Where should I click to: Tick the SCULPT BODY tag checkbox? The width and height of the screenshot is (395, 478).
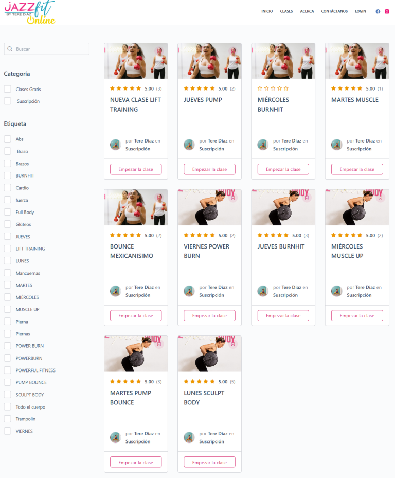(x=8, y=395)
